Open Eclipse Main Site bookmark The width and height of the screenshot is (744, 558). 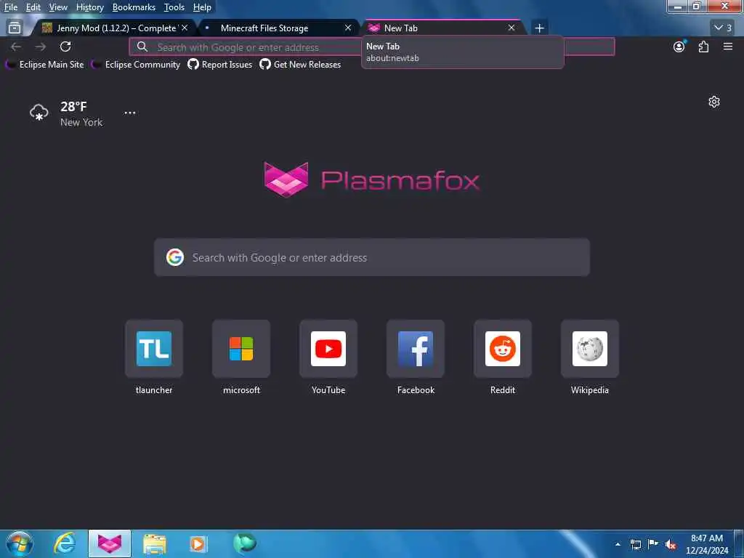click(x=44, y=65)
